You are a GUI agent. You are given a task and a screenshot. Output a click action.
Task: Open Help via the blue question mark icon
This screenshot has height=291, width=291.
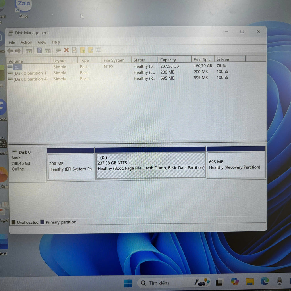tap(40, 51)
